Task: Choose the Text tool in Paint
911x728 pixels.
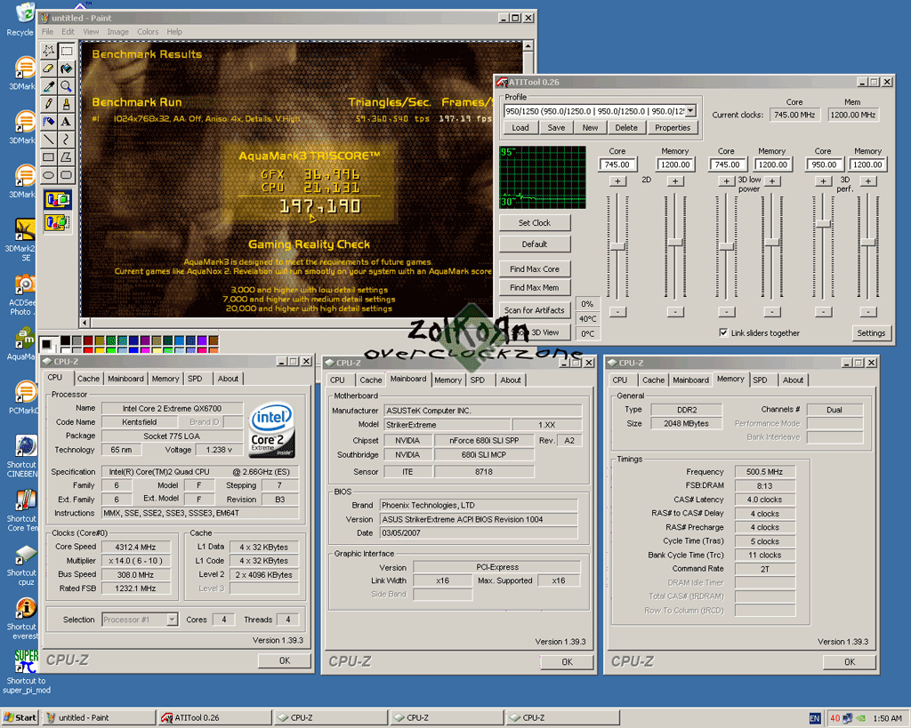Action: [x=66, y=122]
